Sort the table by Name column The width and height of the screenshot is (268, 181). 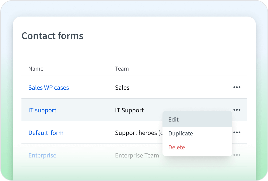point(36,69)
